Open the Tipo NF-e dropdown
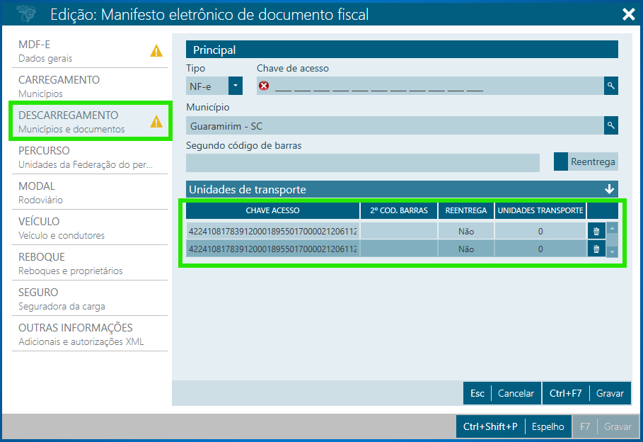643x442 pixels. (235, 86)
